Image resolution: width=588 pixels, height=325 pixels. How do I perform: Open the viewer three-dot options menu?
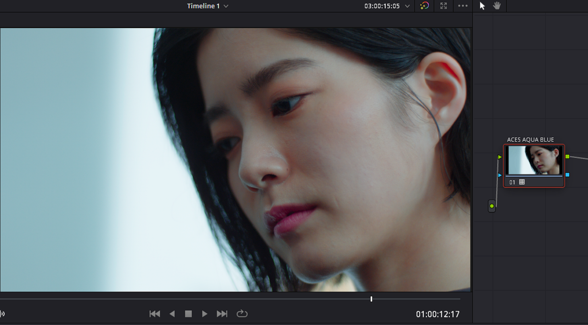pyautogui.click(x=463, y=6)
